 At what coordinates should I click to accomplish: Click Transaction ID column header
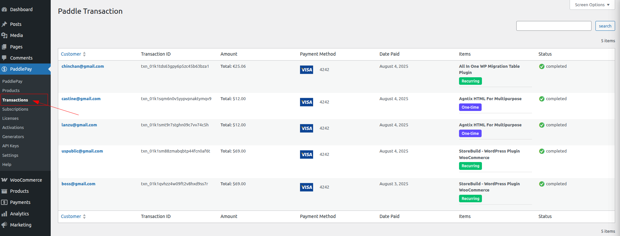pyautogui.click(x=156, y=54)
